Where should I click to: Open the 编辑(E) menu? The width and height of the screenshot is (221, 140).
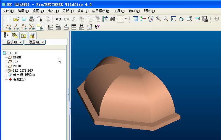pyautogui.click(x=23, y=11)
